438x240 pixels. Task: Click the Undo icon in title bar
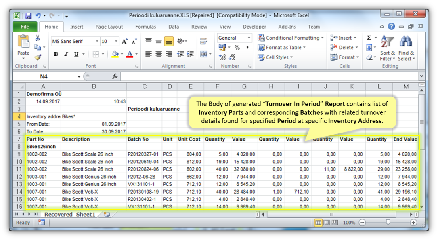point(38,16)
